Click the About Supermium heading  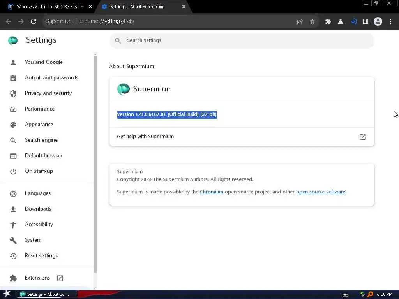(x=132, y=66)
